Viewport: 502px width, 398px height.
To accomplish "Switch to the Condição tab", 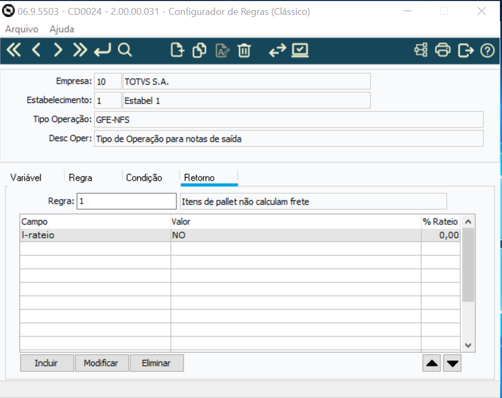I will (x=144, y=178).
